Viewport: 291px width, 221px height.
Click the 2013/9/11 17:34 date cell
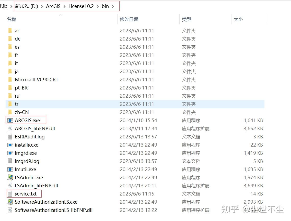(x=138, y=128)
